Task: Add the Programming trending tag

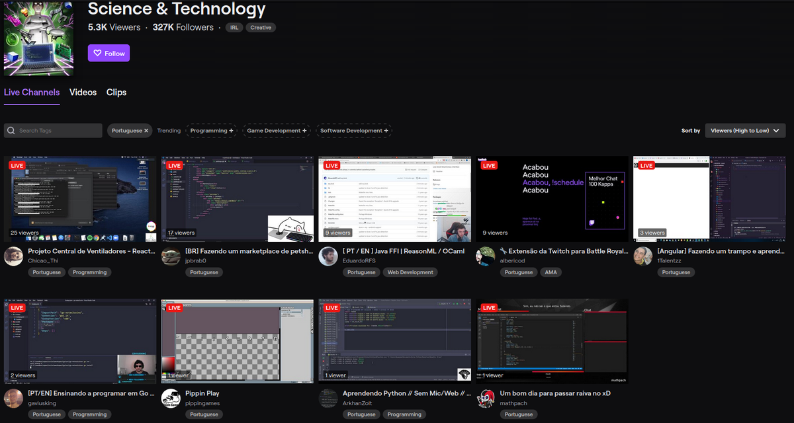Action: point(212,130)
